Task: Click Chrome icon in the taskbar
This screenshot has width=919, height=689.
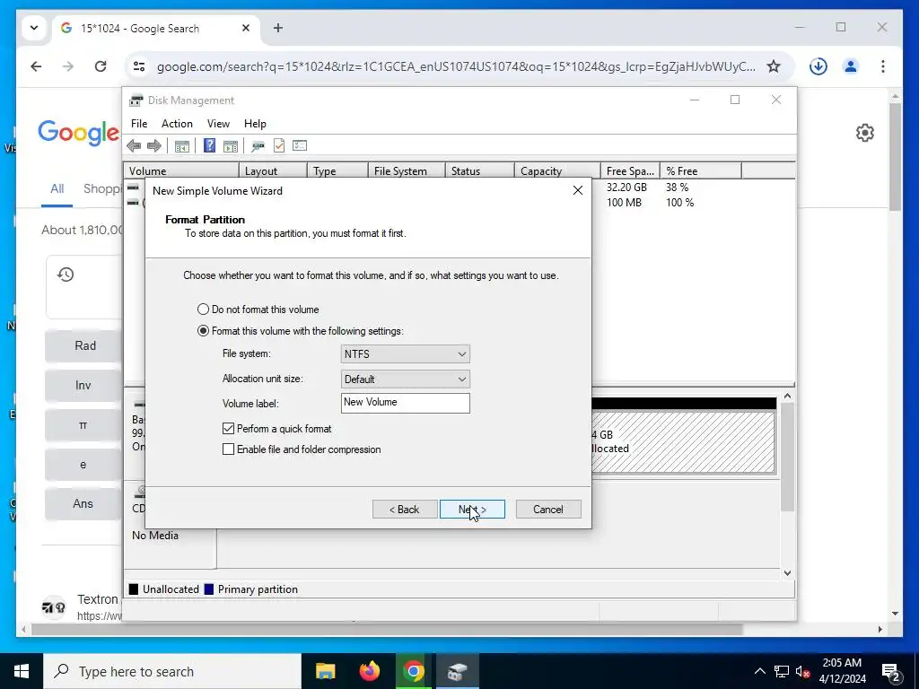Action: (x=413, y=671)
